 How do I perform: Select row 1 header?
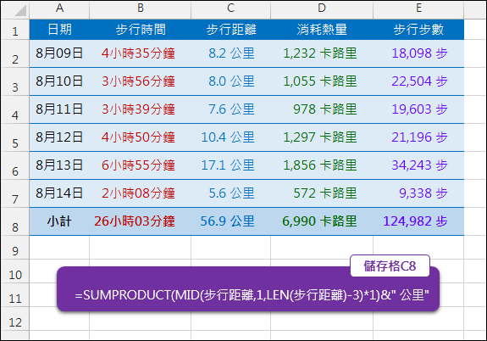click(x=15, y=30)
